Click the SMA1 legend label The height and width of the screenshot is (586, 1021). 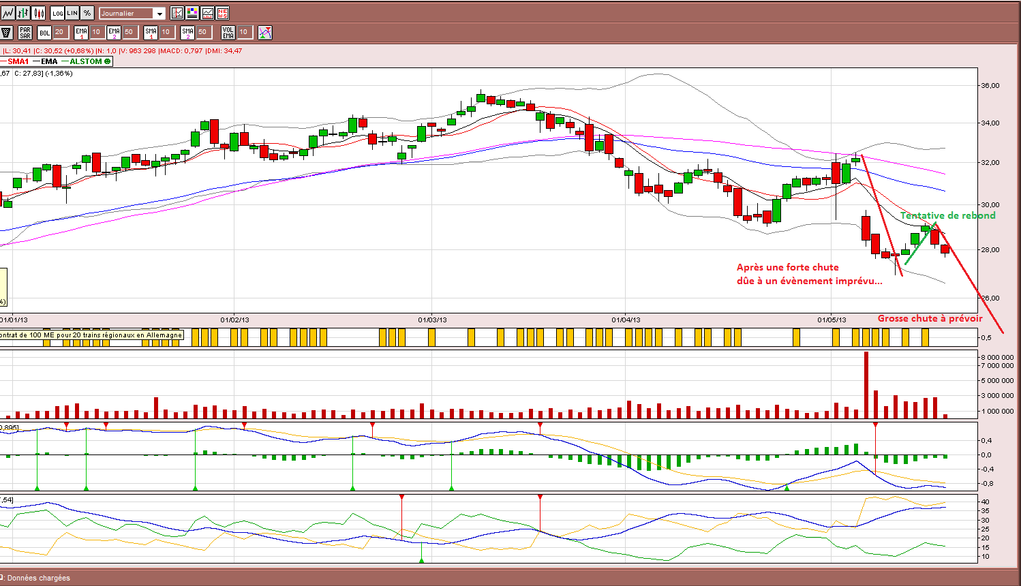pyautogui.click(x=18, y=61)
